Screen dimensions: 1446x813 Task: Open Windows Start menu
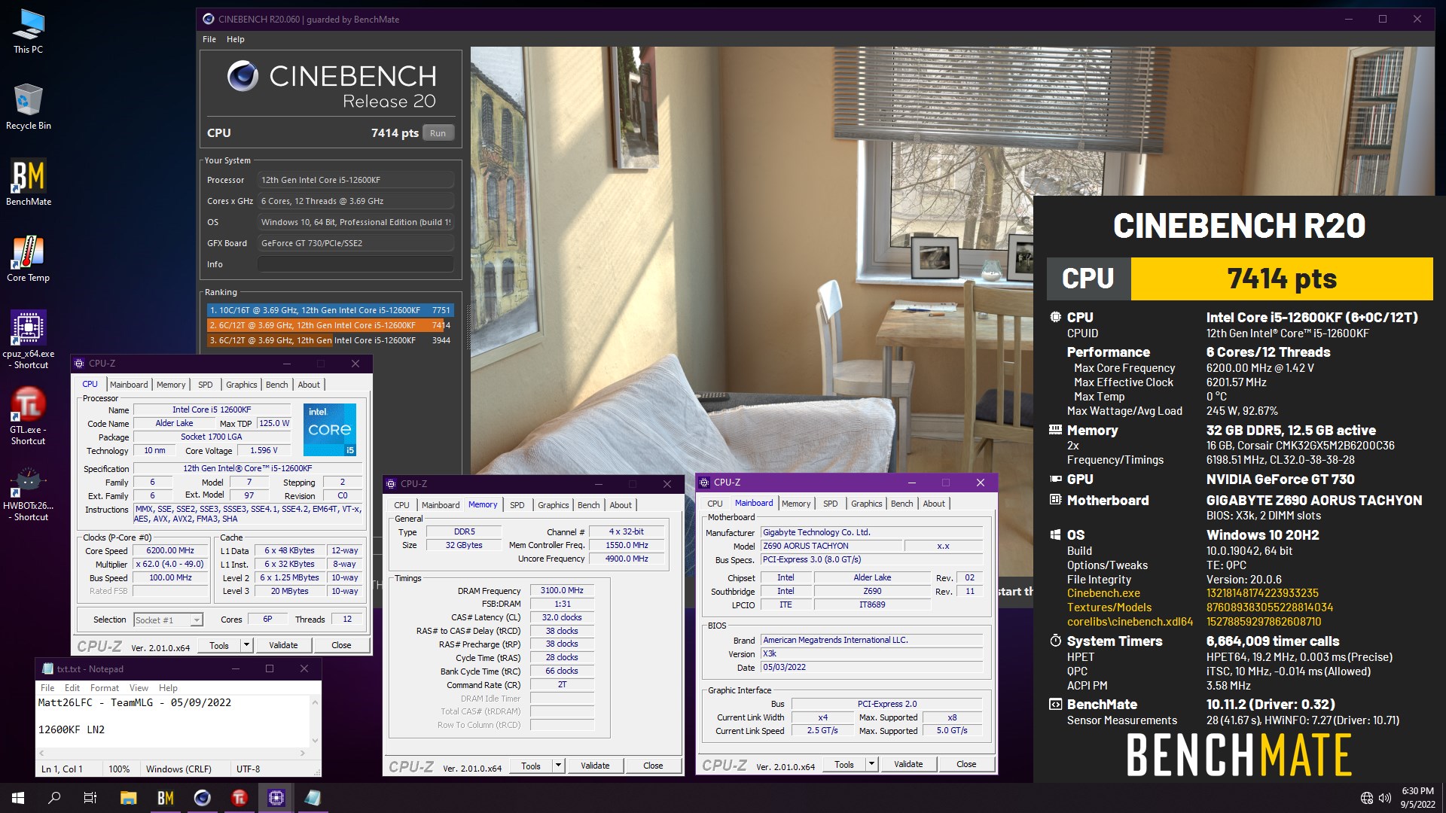[x=18, y=798]
